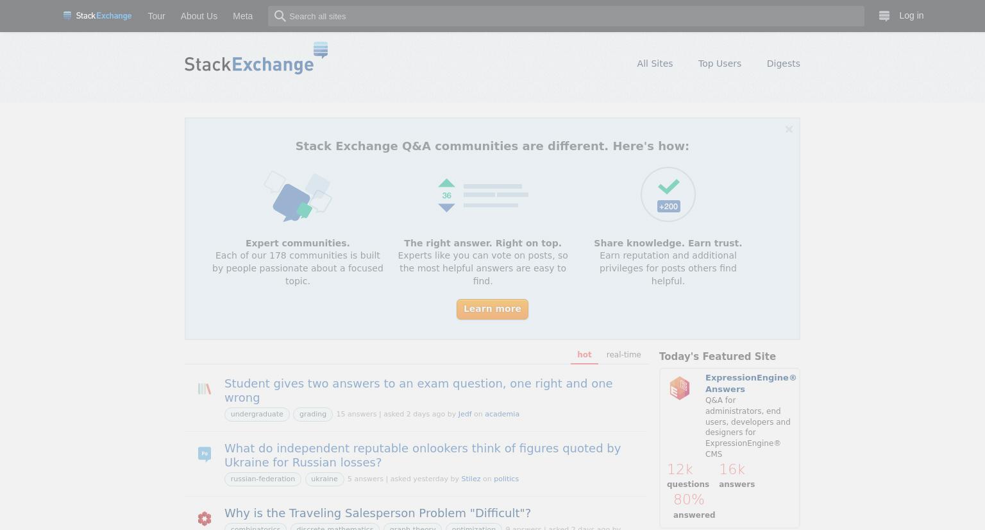
Task: Switch to the hot tab
Action: tap(584, 355)
